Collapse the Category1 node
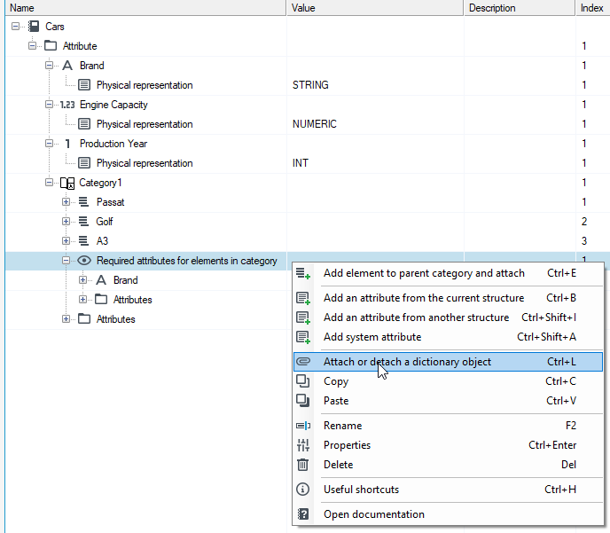 coord(49,183)
